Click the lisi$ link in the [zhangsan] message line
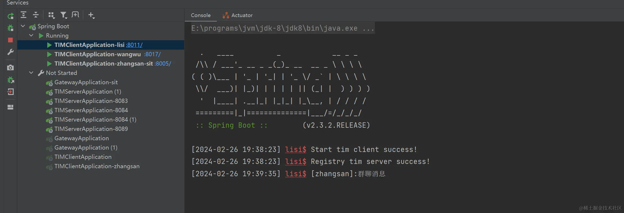 click(296, 174)
